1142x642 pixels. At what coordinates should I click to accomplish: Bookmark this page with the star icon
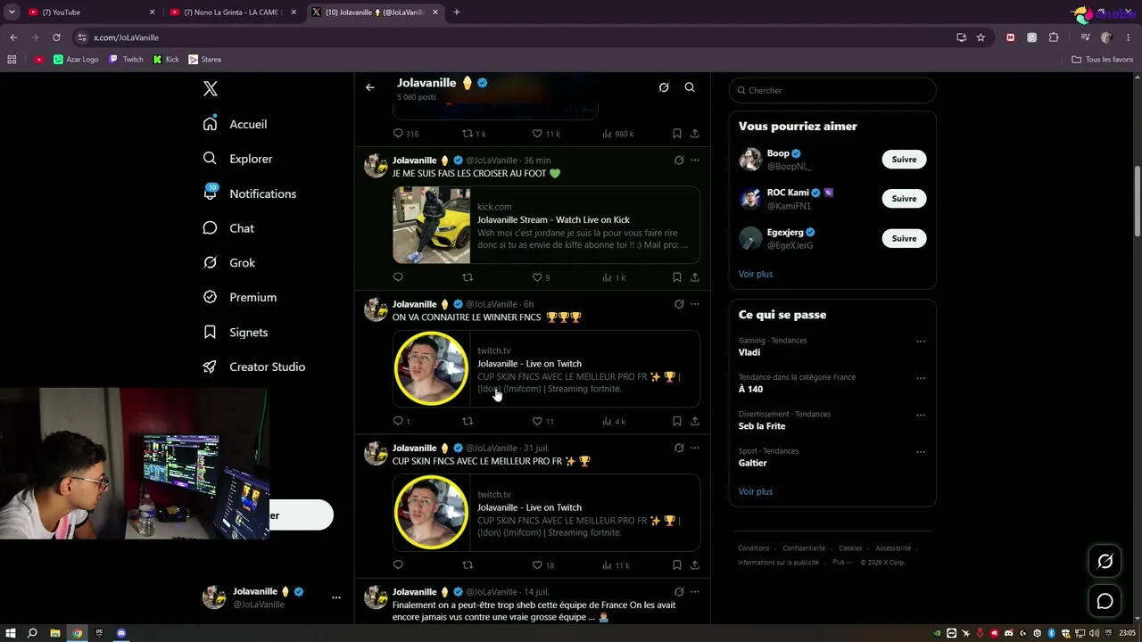(x=981, y=37)
